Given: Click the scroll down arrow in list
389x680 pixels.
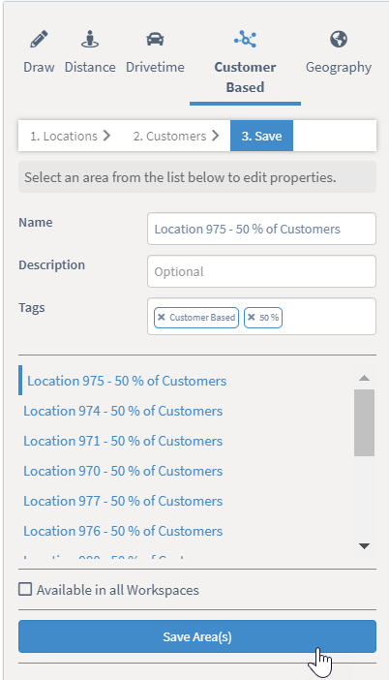Looking at the screenshot, I should 364,546.
